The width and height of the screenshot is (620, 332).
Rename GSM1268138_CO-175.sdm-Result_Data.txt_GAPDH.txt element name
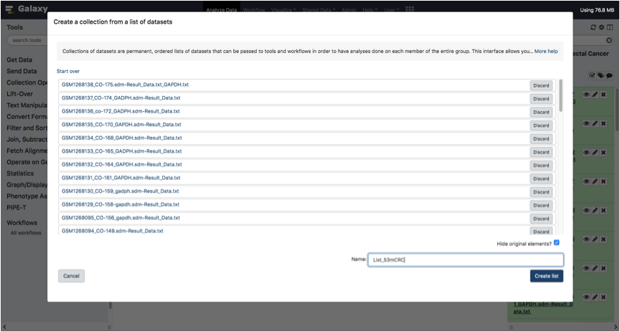coord(125,85)
